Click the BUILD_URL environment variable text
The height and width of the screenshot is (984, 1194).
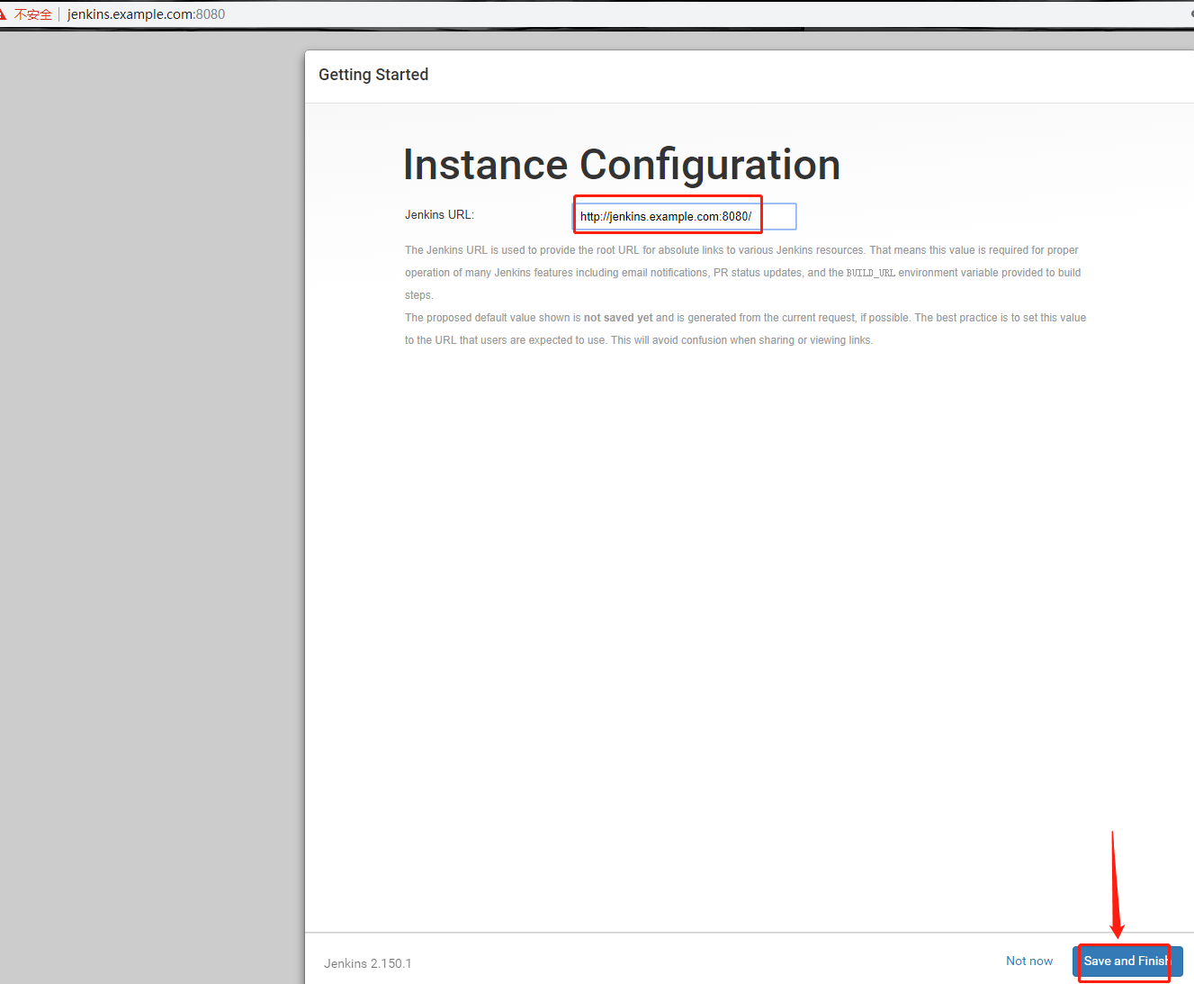[870, 273]
